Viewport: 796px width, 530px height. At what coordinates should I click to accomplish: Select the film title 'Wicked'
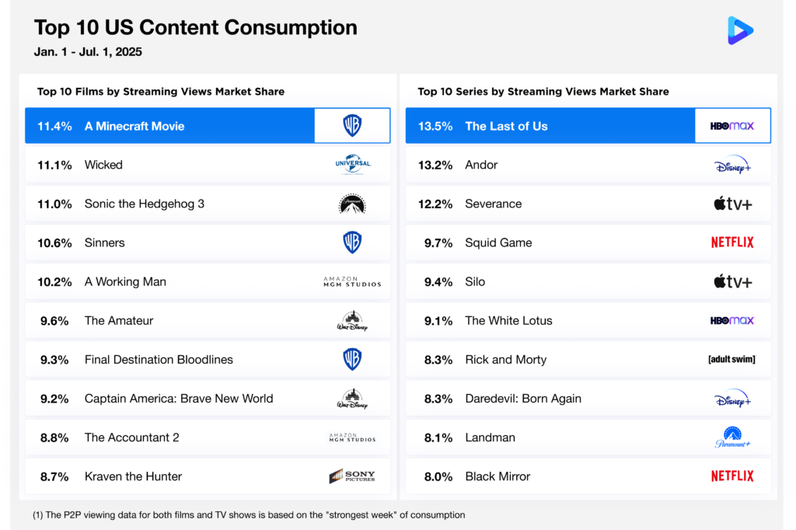(x=103, y=165)
